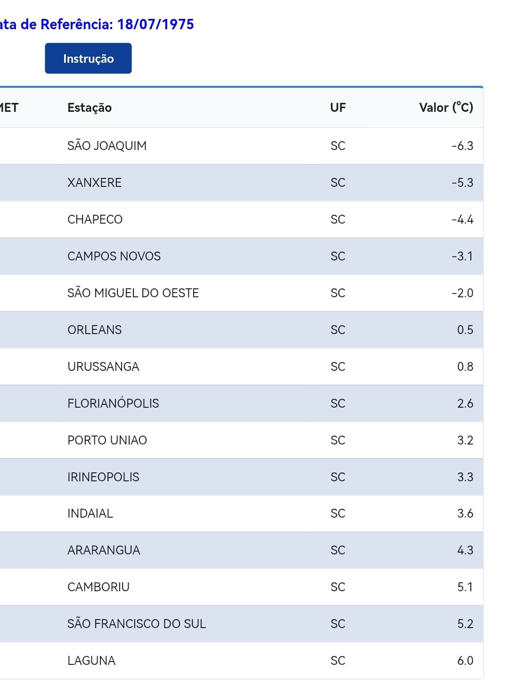Viewport: 509px width, 688px height.
Task: Click the Instrução button
Action: (x=88, y=59)
